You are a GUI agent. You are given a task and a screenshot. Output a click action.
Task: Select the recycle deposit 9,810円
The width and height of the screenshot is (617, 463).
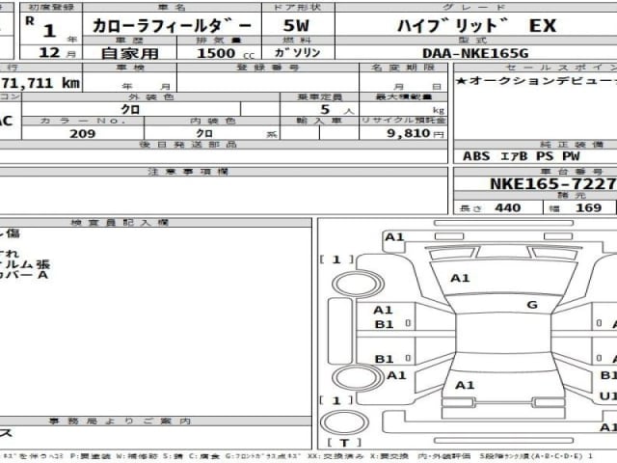(416, 133)
